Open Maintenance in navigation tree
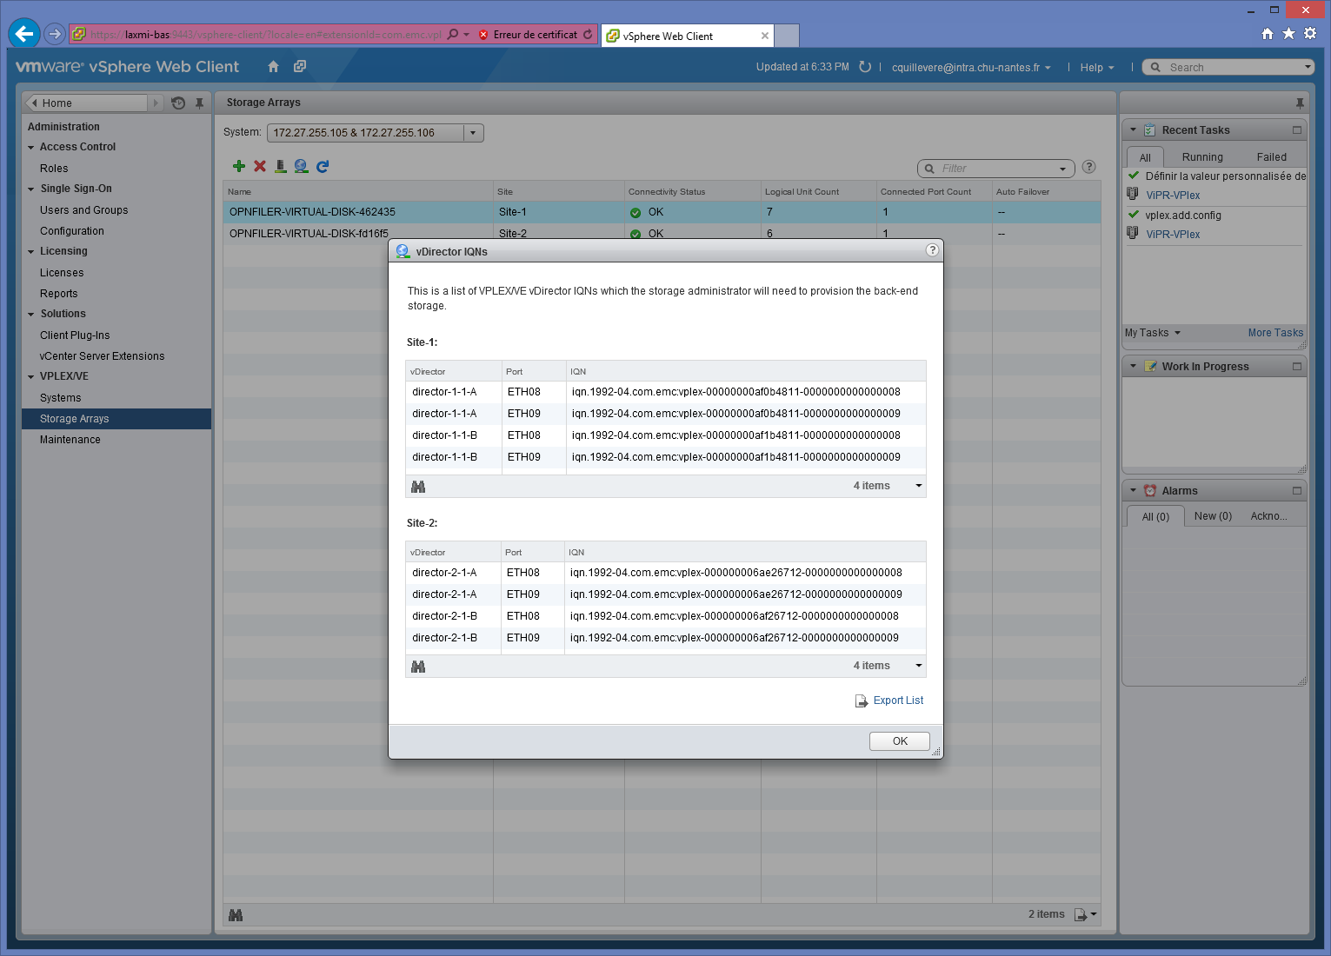 click(x=70, y=440)
